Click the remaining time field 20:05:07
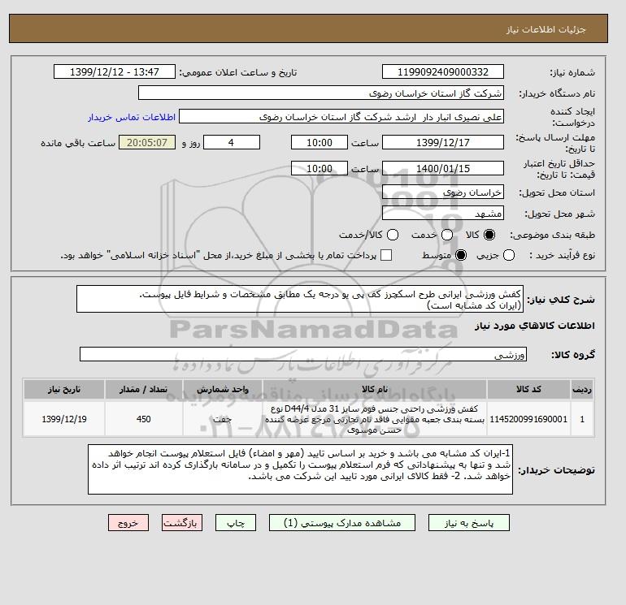Image resolution: width=626 pixels, height=605 pixels. [x=147, y=142]
